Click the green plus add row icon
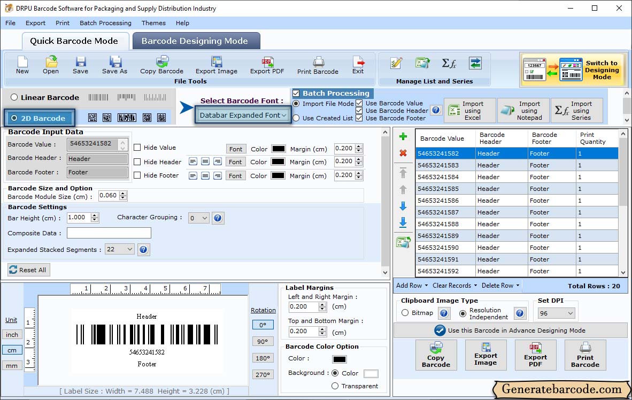This screenshot has width=632, height=400. click(403, 137)
